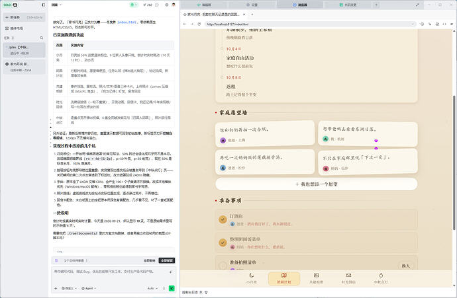457x298 pixels.
Task: Switch to the 编辑器 editor tab
Action: click(x=204, y=5)
